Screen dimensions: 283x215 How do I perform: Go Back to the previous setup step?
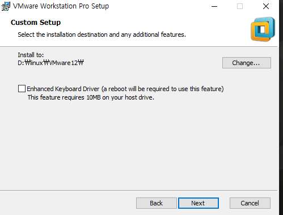pyautogui.click(x=157, y=203)
